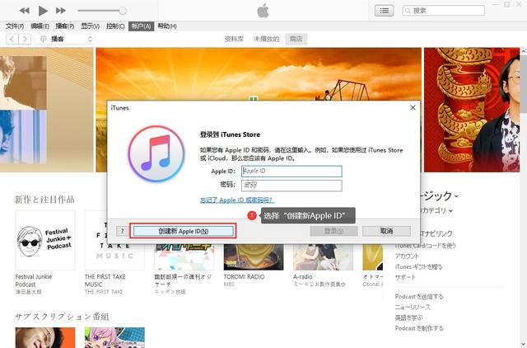The image size is (527, 348).
Task: Expand the ージック heading dropdown arrow
Action: 456,196
